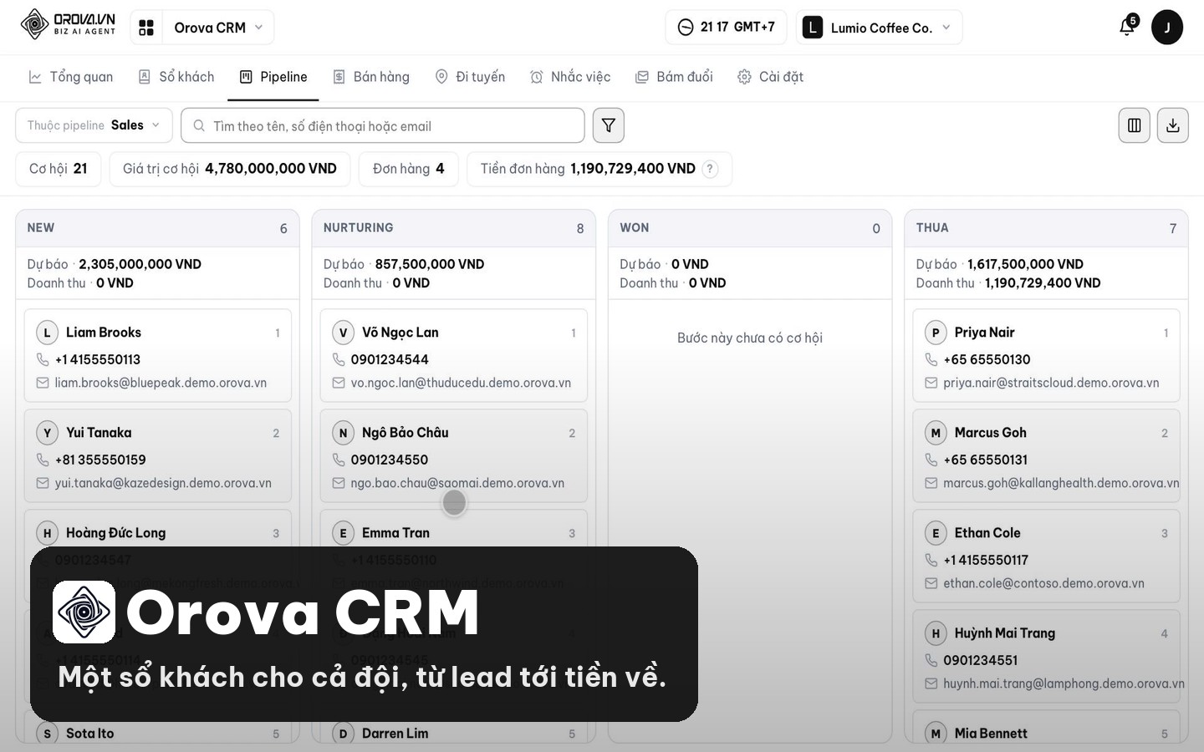Click Huỳnh Mai Trang card name

point(1005,633)
